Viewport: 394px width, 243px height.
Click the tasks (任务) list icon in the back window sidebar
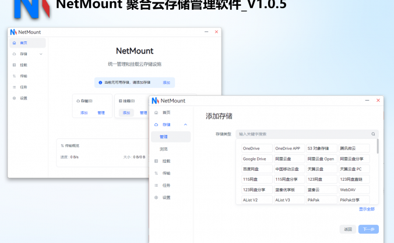point(15,87)
